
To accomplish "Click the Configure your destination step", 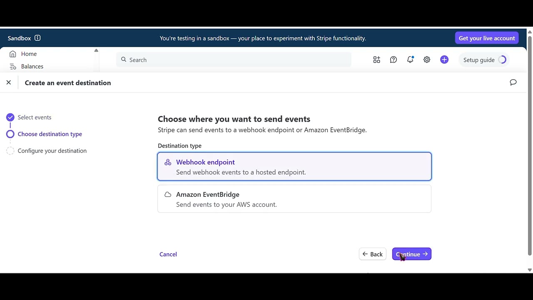I will point(47,151).
